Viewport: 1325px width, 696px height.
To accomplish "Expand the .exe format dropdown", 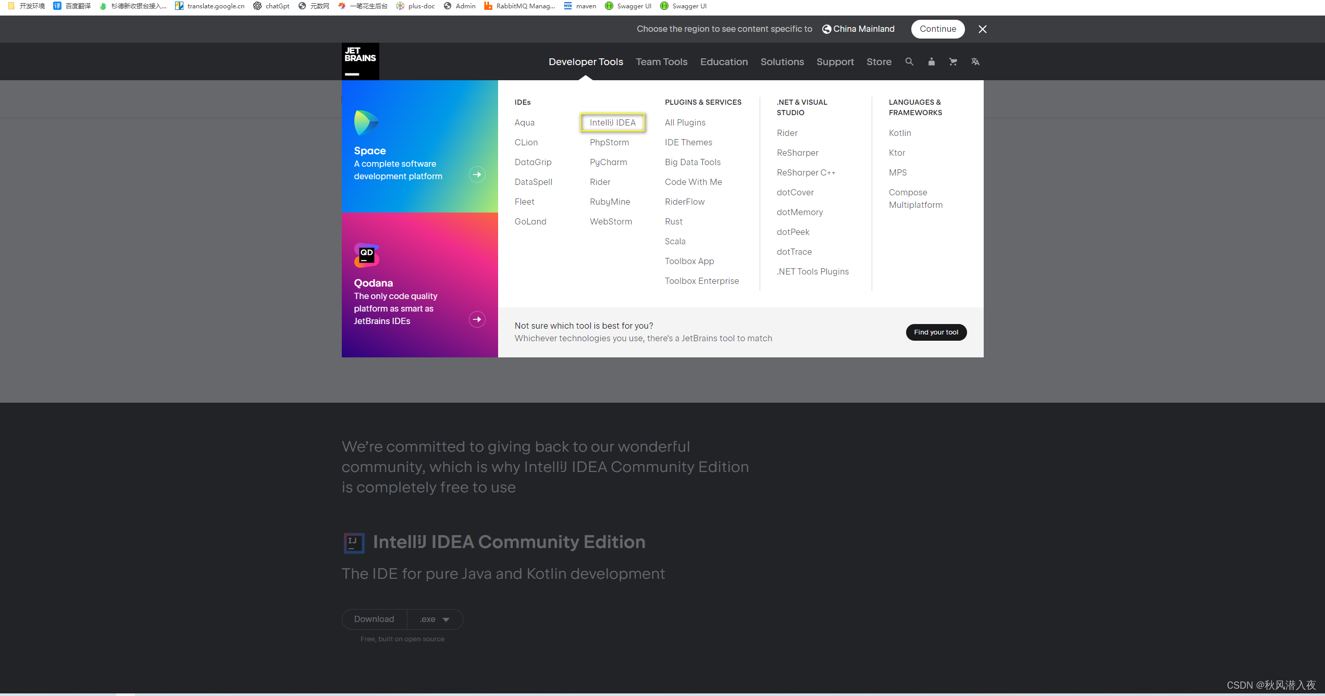I will (x=435, y=619).
